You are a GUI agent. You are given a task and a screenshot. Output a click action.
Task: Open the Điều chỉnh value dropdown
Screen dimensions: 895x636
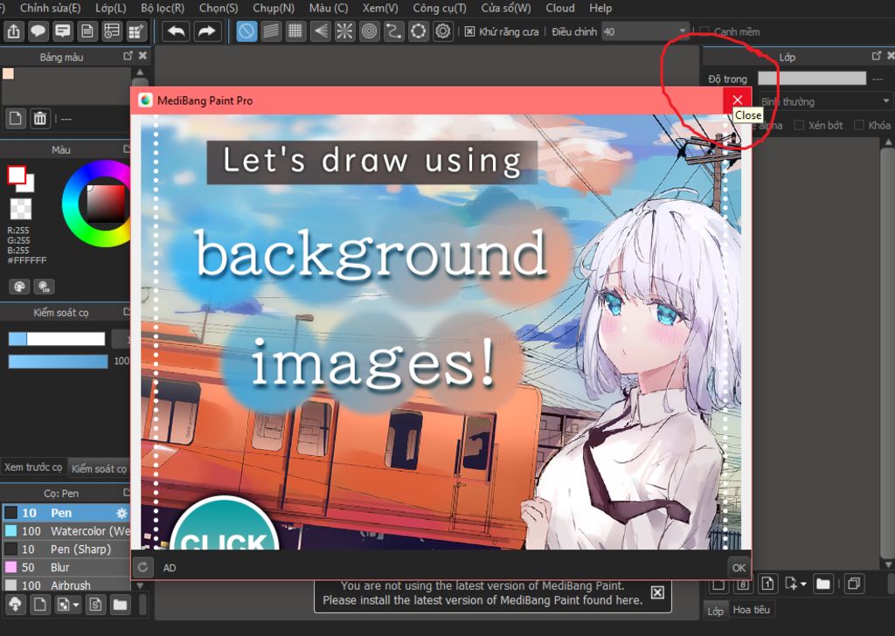645,31
